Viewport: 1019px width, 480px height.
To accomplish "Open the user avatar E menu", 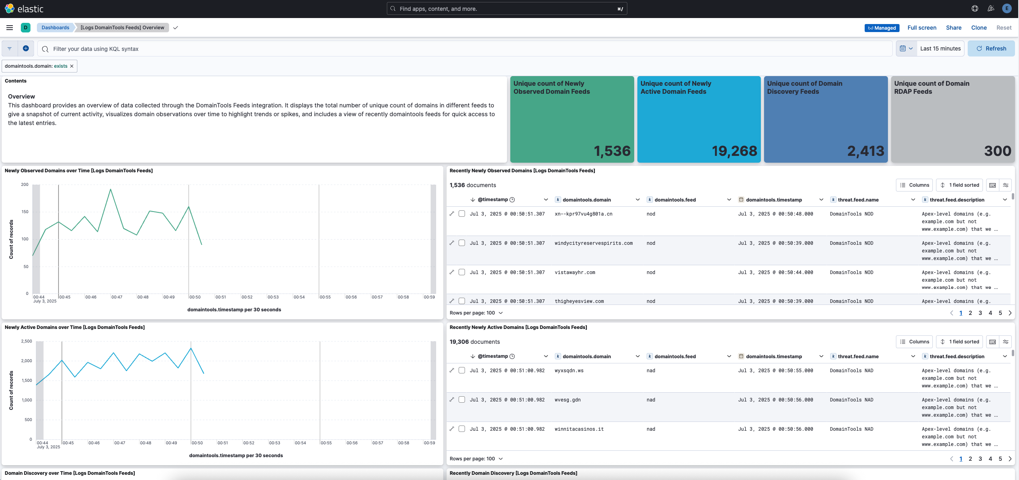I will [x=1007, y=9].
